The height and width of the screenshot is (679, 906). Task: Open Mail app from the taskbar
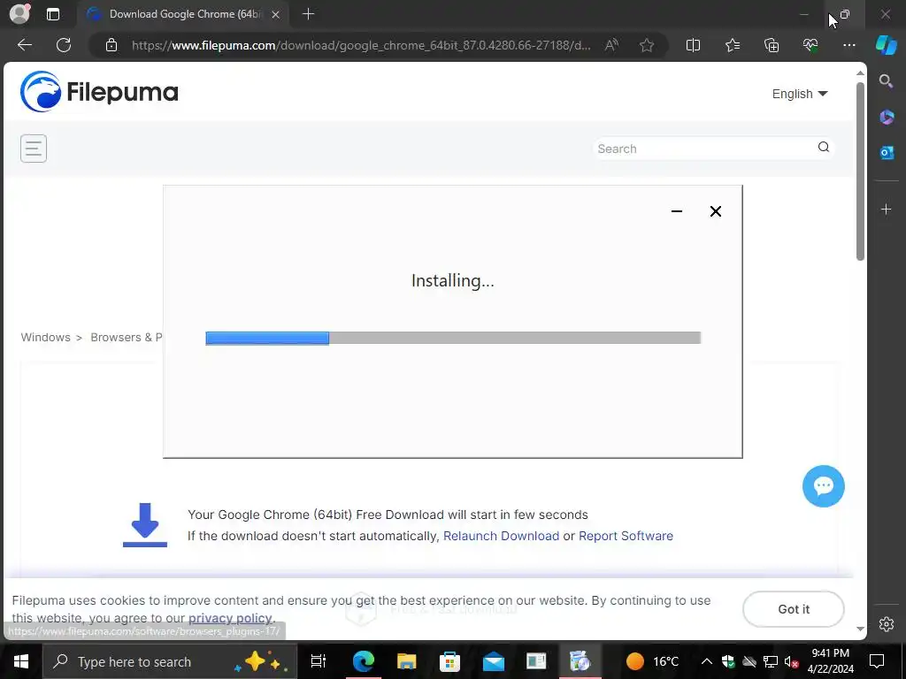[x=494, y=661]
